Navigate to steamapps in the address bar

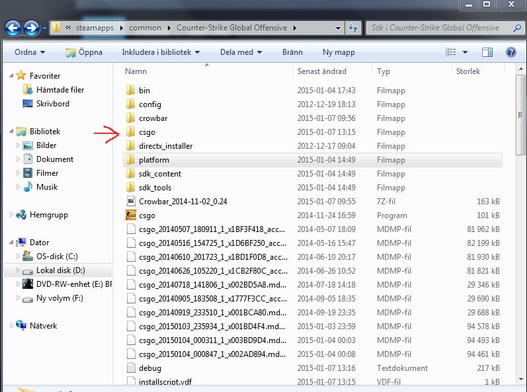tap(95, 28)
